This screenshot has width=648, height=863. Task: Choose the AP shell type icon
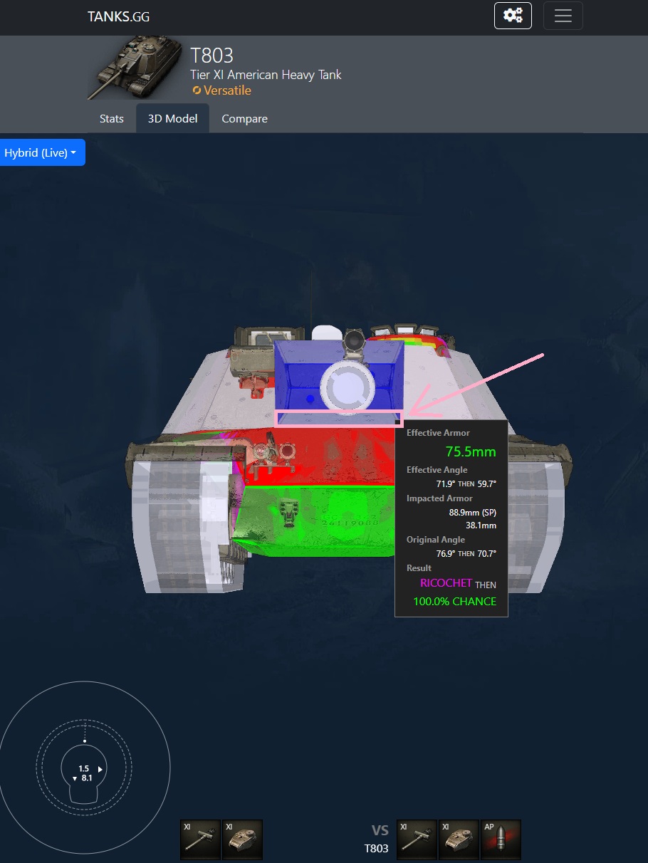tap(501, 840)
